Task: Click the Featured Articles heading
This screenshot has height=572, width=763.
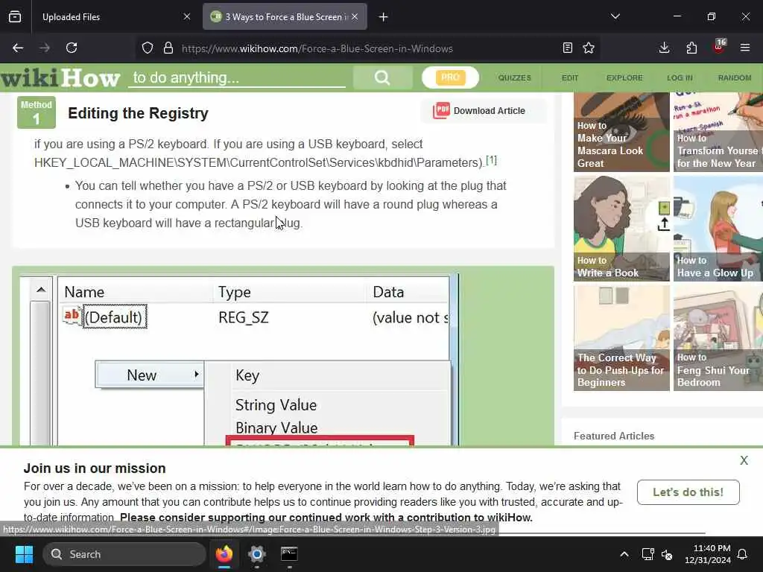Action: [614, 436]
